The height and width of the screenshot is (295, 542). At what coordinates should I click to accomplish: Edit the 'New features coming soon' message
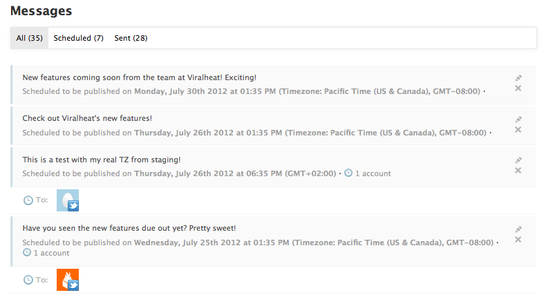pyautogui.click(x=518, y=78)
